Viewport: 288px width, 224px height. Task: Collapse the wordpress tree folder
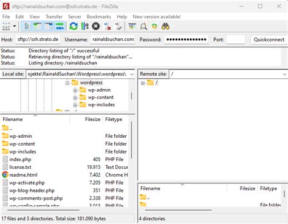click(x=67, y=83)
